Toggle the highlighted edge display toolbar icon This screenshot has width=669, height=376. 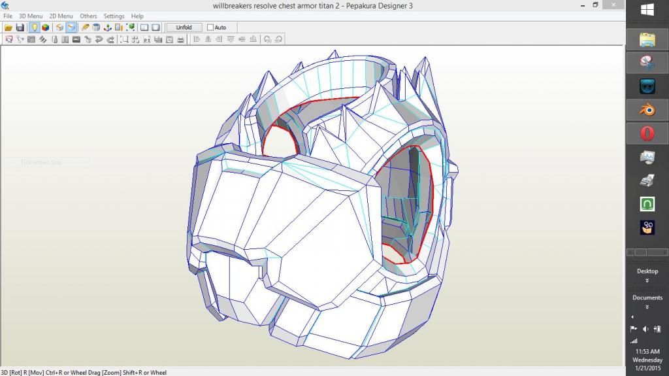(71, 27)
